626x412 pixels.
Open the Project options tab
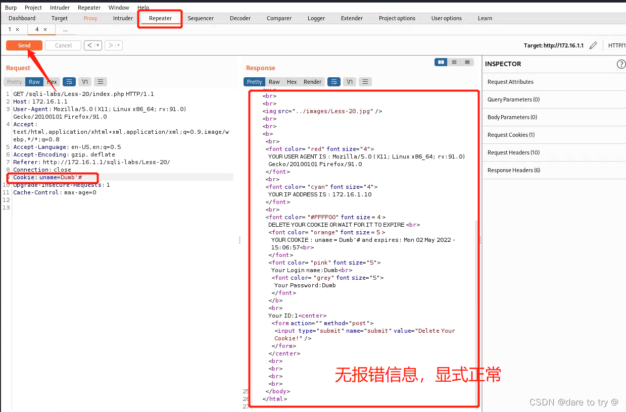pos(397,18)
